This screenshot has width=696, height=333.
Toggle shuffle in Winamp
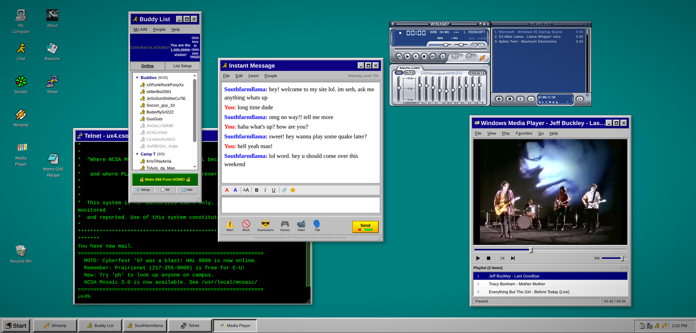(x=455, y=57)
